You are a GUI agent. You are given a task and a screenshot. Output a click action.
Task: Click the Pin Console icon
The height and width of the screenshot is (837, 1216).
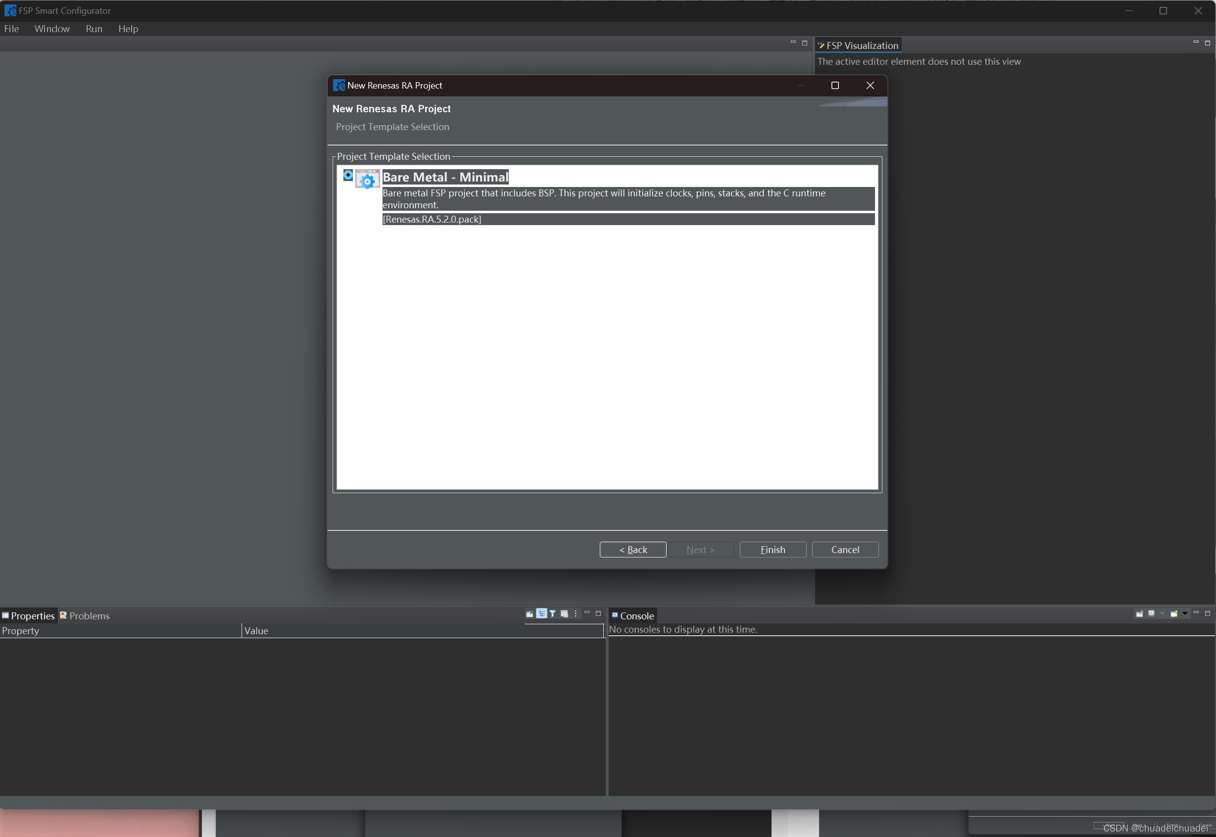pos(1139,613)
